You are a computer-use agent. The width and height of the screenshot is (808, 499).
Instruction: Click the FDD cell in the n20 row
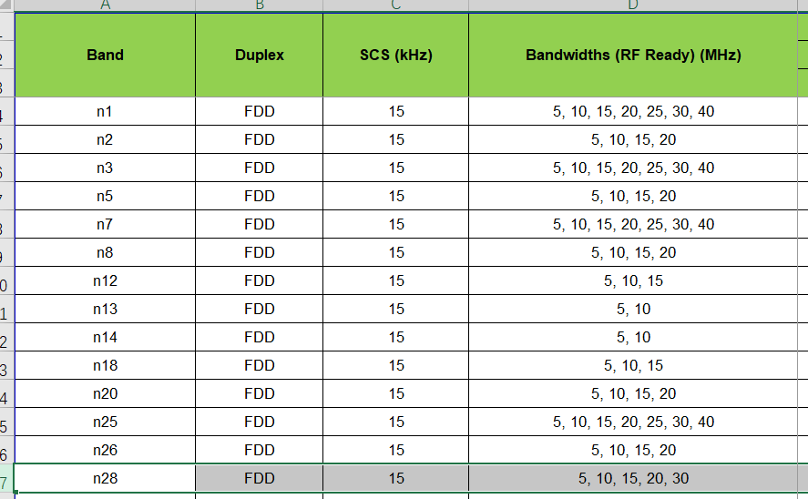click(x=259, y=394)
